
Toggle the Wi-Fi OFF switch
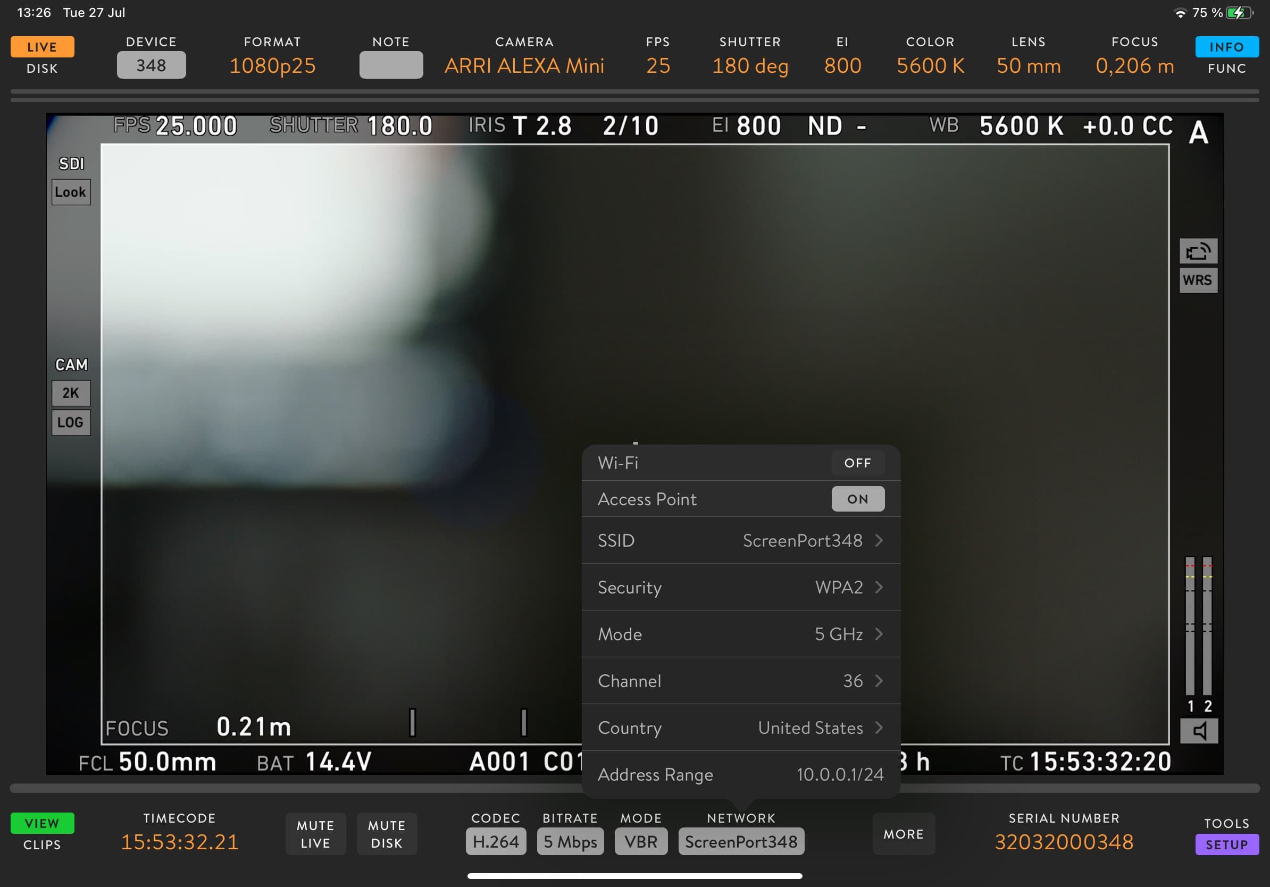(x=857, y=463)
